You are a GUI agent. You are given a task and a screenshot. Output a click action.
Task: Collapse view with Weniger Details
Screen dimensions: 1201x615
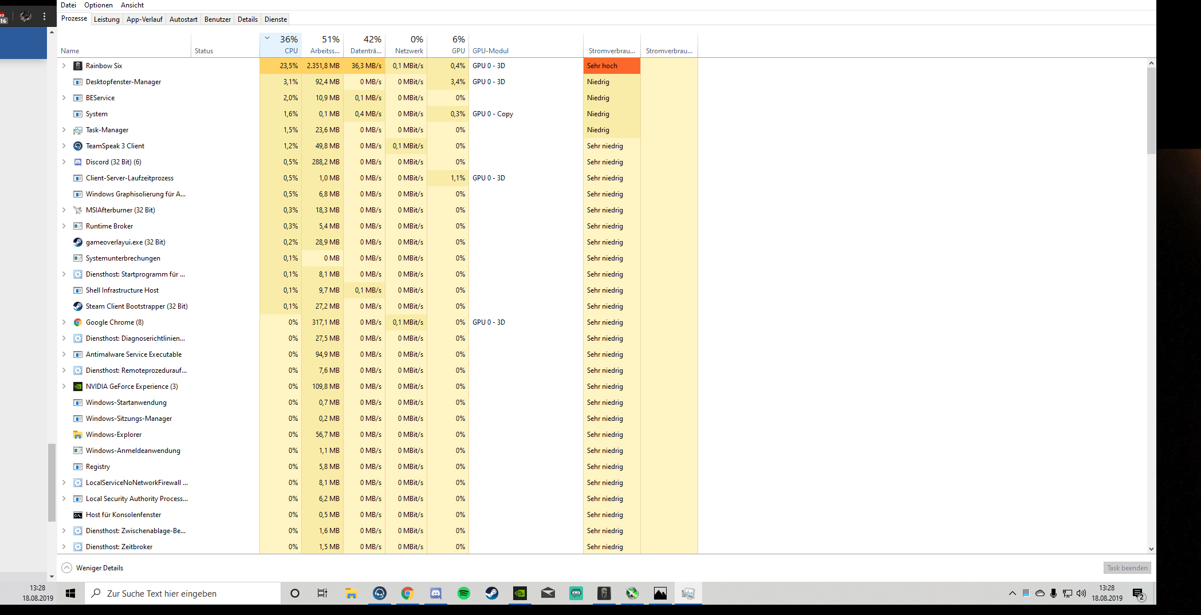(92, 568)
